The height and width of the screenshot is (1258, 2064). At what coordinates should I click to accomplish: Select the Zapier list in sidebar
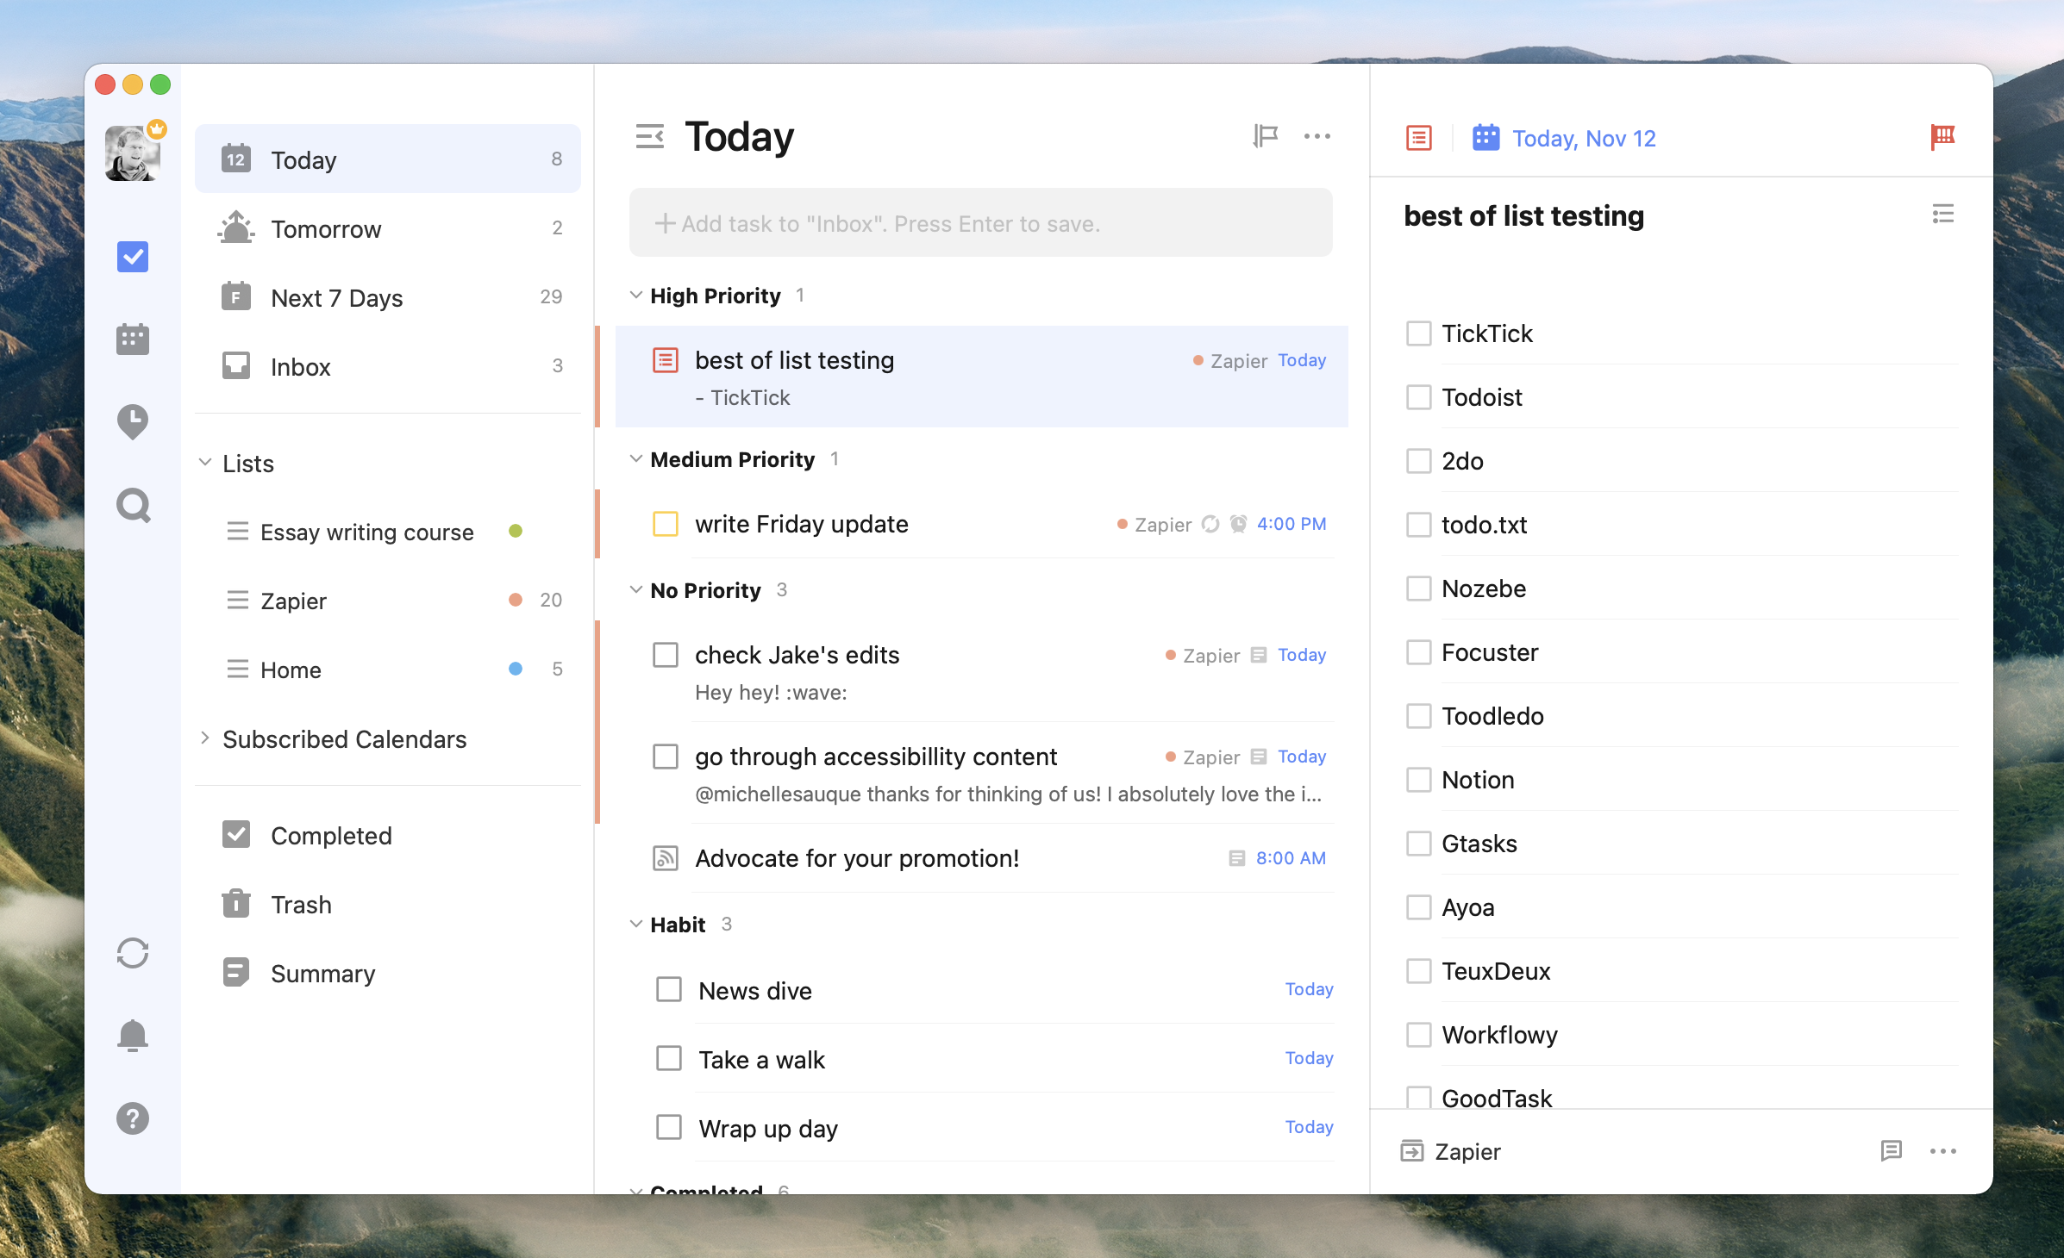click(x=293, y=600)
